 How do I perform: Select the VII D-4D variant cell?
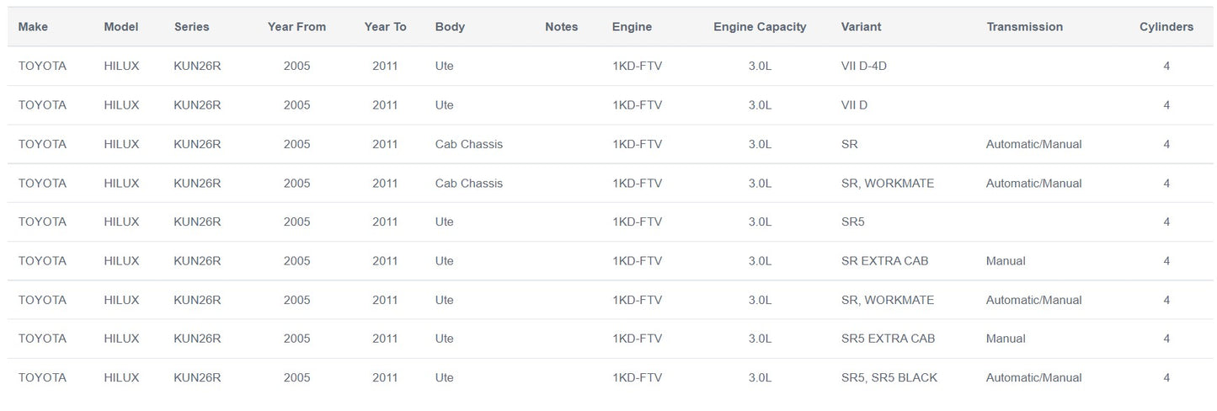(x=863, y=66)
